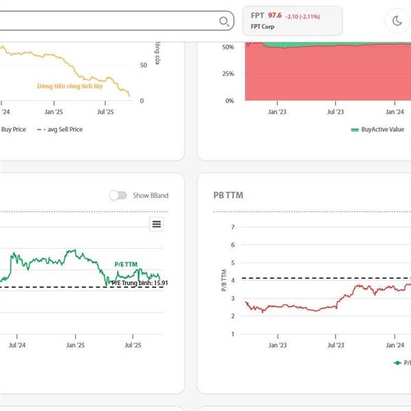
Task: Toggle the BuyActive Value legend series
Action: (382, 129)
